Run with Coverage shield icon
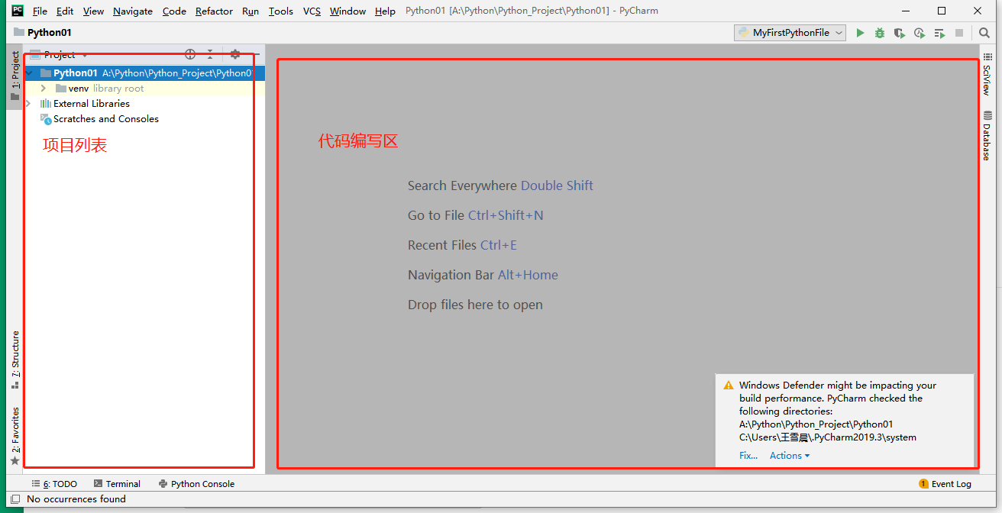This screenshot has width=1002, height=513. (900, 33)
